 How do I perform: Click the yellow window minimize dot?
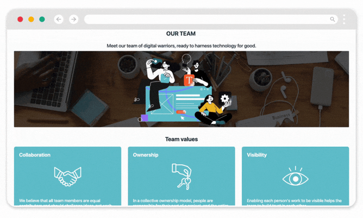(31, 19)
